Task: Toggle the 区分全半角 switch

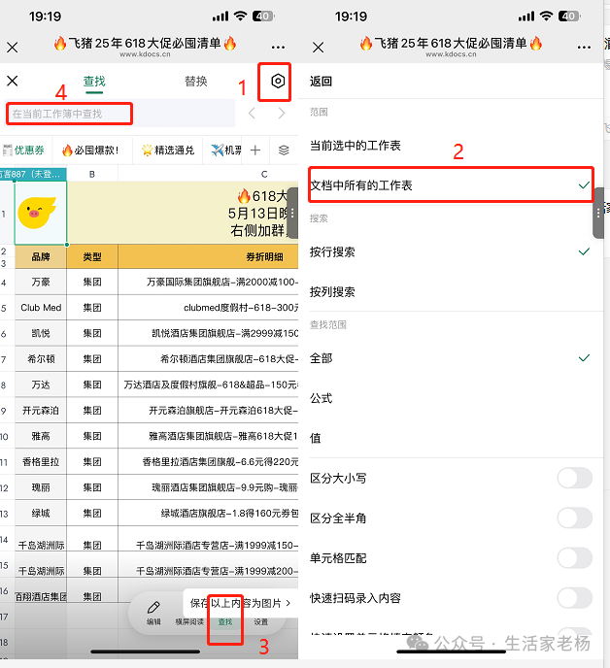Action: (575, 518)
